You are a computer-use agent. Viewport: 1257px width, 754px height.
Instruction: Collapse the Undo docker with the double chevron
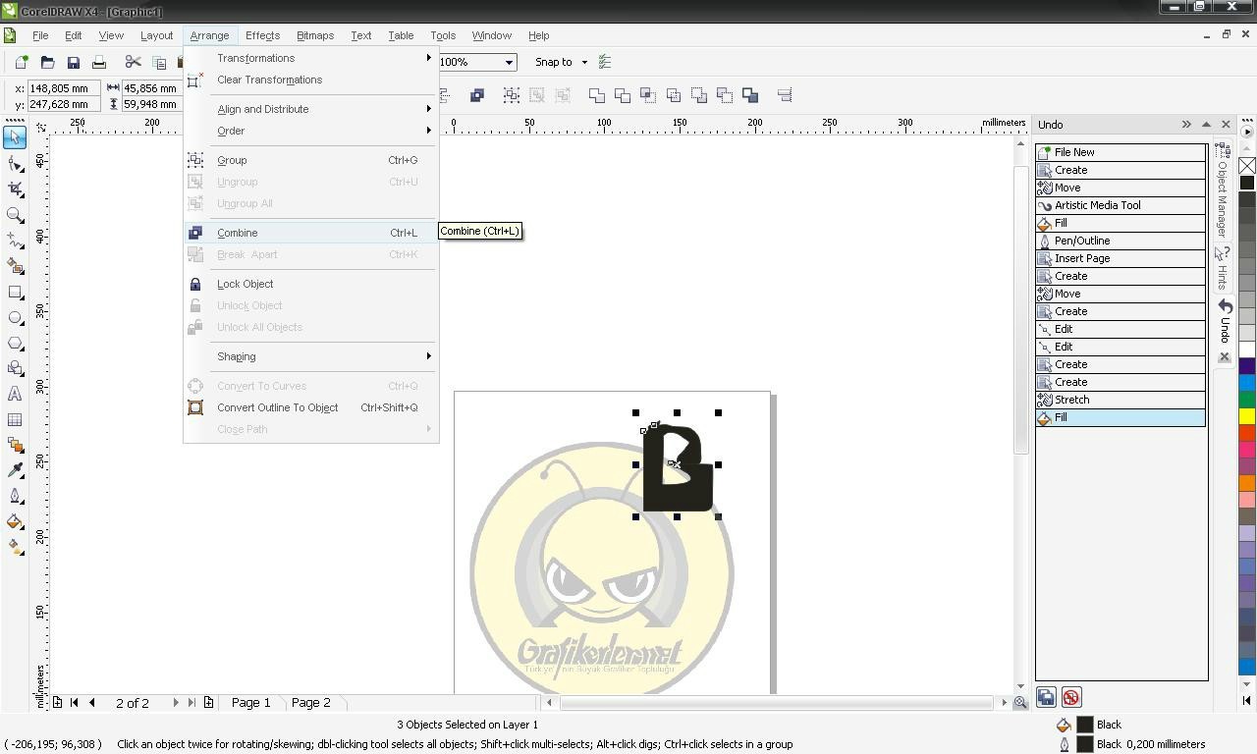[x=1186, y=125]
